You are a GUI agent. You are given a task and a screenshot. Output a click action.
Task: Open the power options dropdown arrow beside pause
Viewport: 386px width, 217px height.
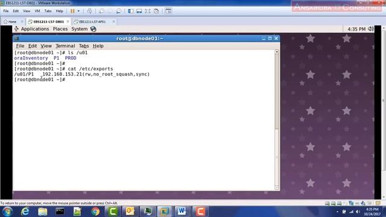coord(78,11)
